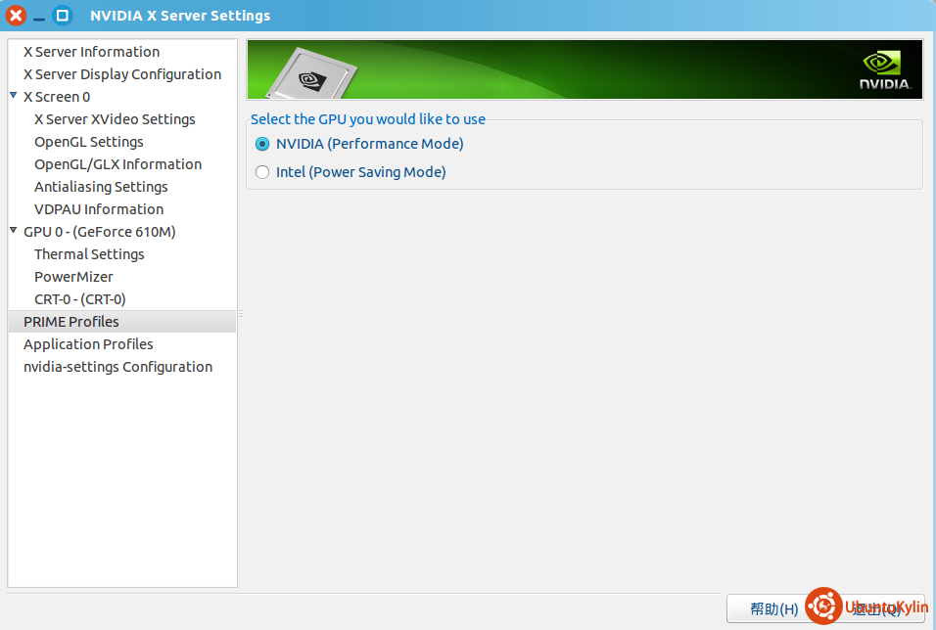Maximize the NVIDIA X Server Settings window
The image size is (936, 630).
coord(62,16)
